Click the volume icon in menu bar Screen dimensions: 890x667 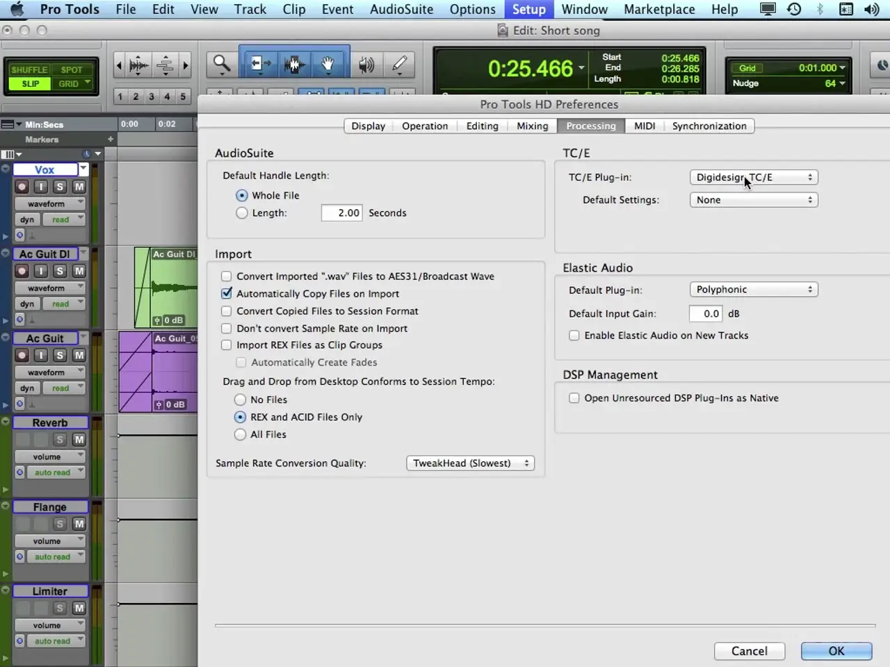(871, 9)
